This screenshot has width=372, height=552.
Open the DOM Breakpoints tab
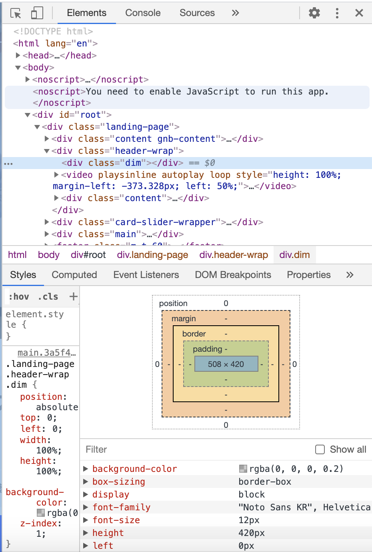tap(233, 275)
